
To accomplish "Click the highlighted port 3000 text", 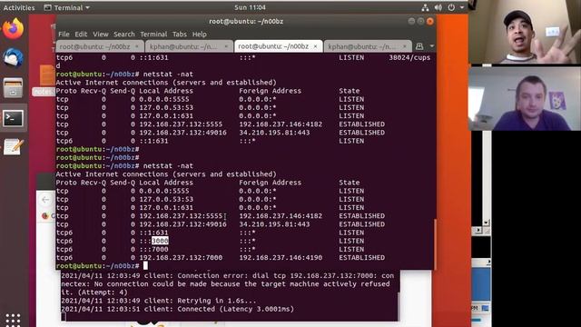I will pyautogui.click(x=160, y=241).
